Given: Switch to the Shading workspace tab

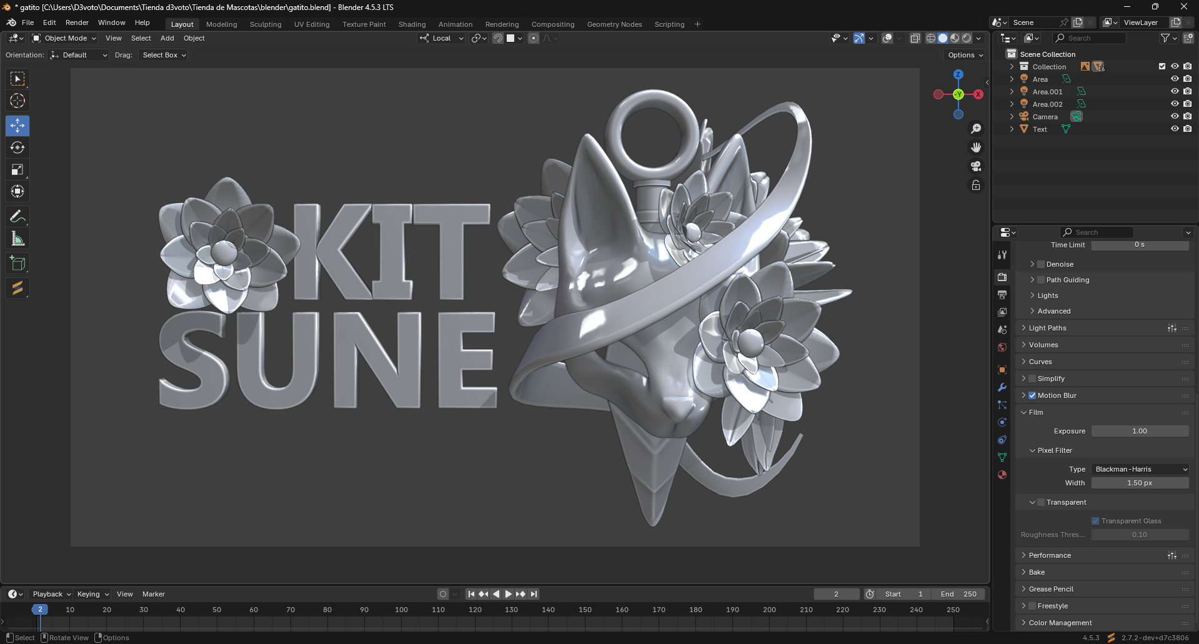Looking at the screenshot, I should tap(412, 24).
